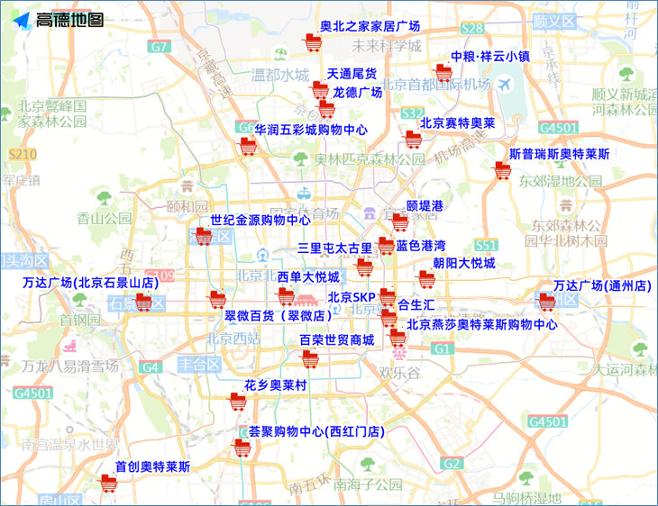
Task: Select the 首创奥特莱斯 cart marker
Action: pos(110,483)
